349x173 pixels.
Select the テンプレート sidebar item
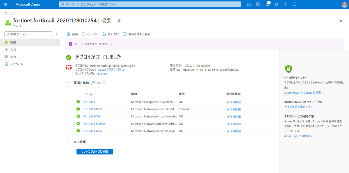tap(30, 64)
